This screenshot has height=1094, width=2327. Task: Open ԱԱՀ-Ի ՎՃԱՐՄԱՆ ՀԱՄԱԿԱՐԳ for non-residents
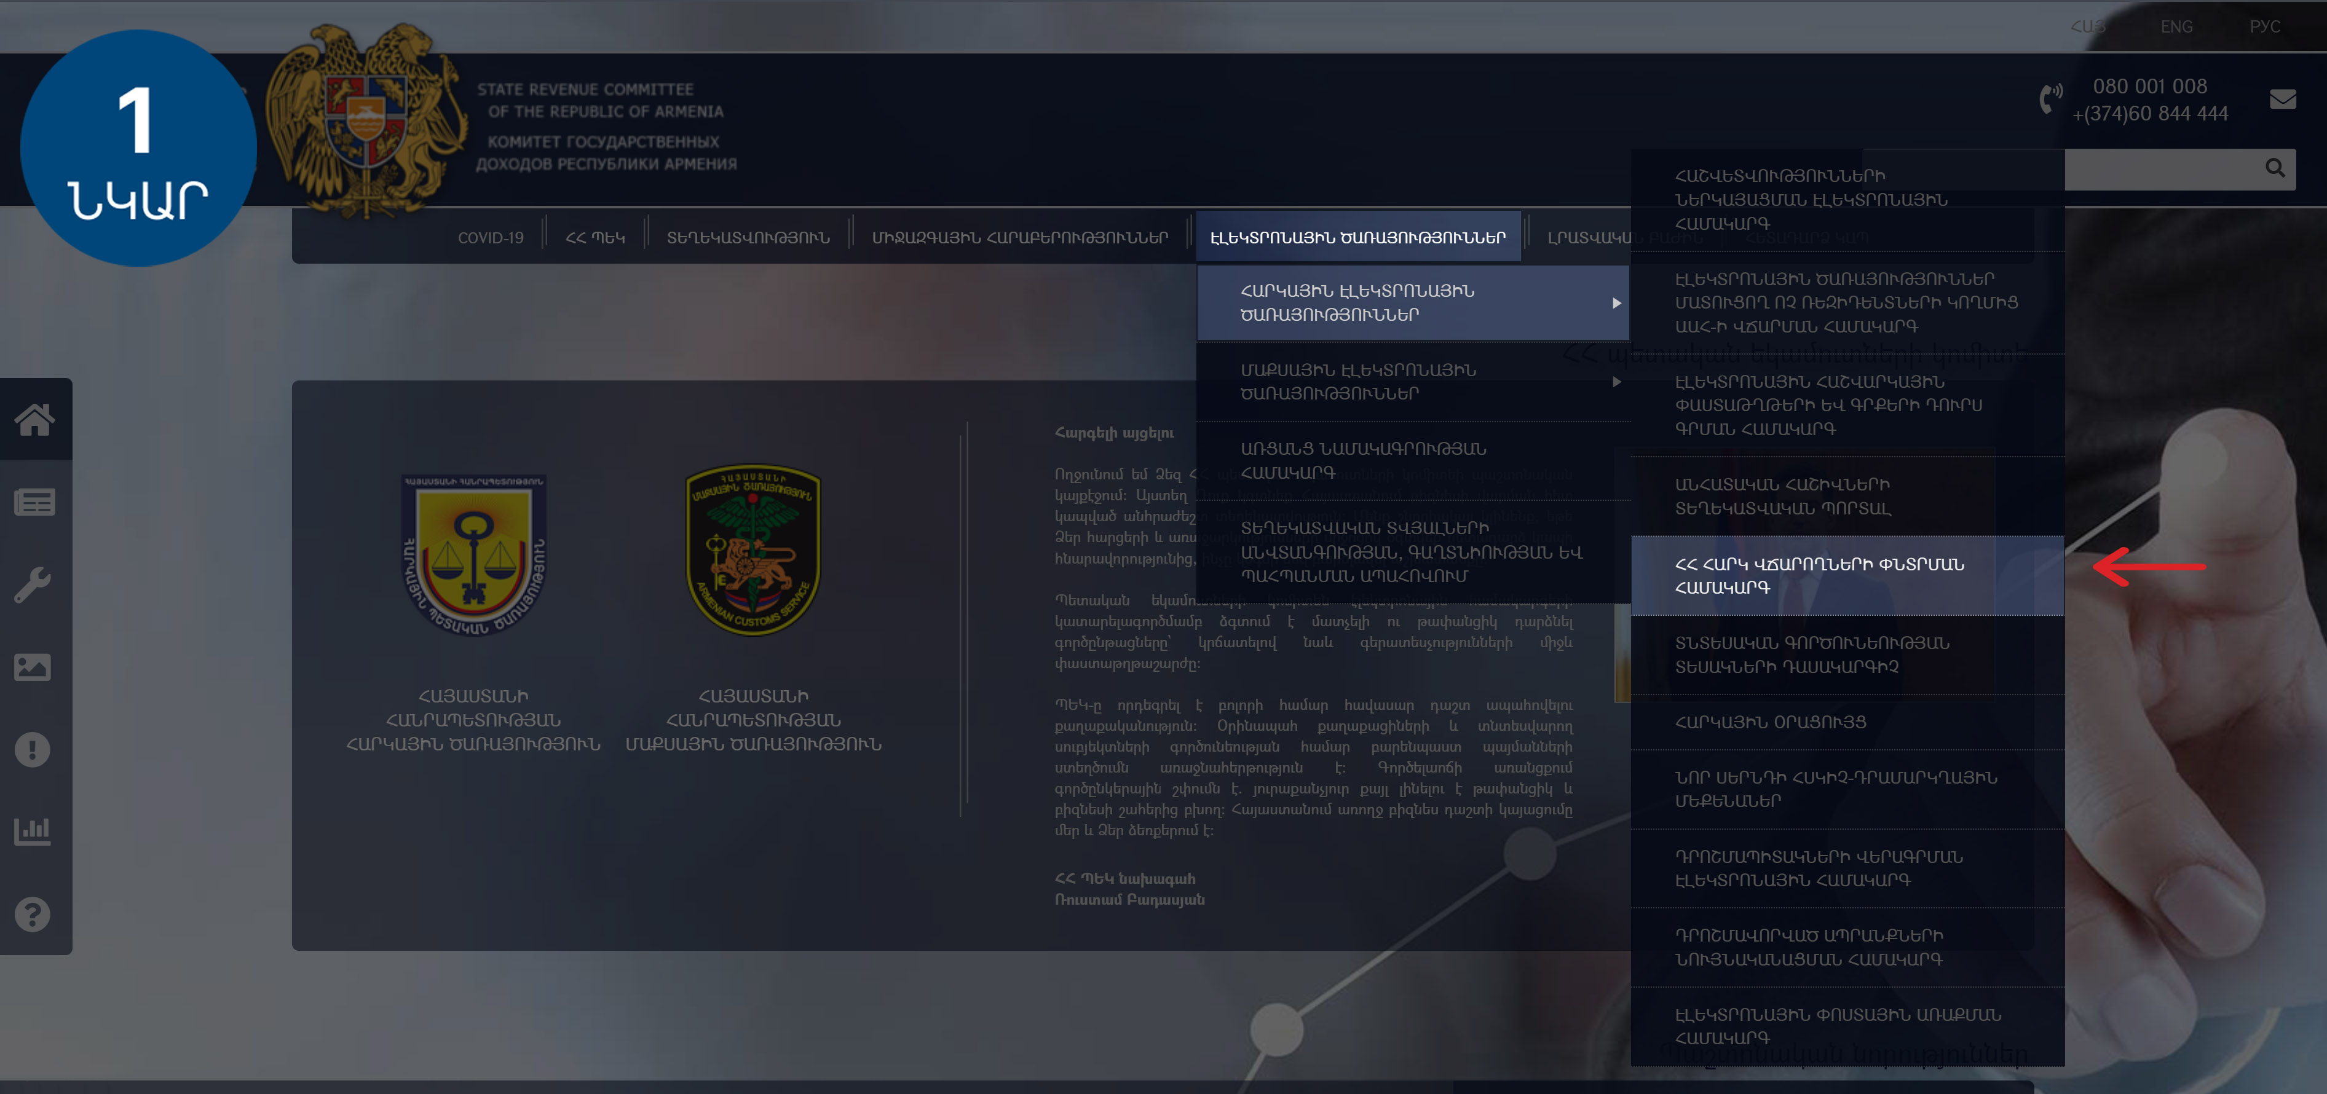tap(1847, 302)
